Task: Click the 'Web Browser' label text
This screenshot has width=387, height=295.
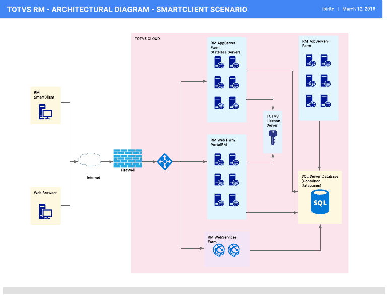Action: tap(45, 193)
